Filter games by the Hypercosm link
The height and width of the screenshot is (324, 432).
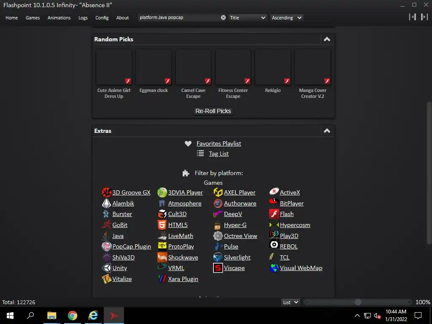coord(295,225)
